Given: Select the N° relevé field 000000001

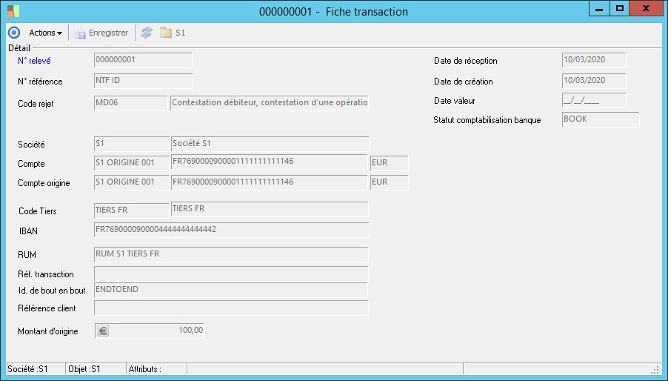Looking at the screenshot, I should [x=143, y=60].
